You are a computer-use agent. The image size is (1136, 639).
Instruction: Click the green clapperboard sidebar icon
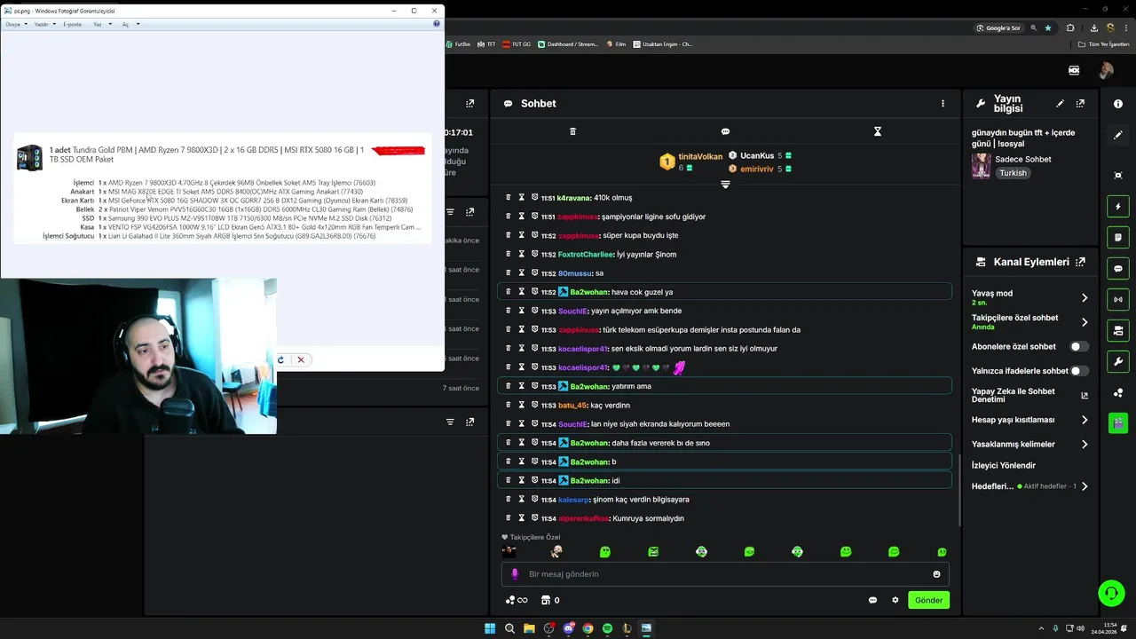click(x=1118, y=422)
